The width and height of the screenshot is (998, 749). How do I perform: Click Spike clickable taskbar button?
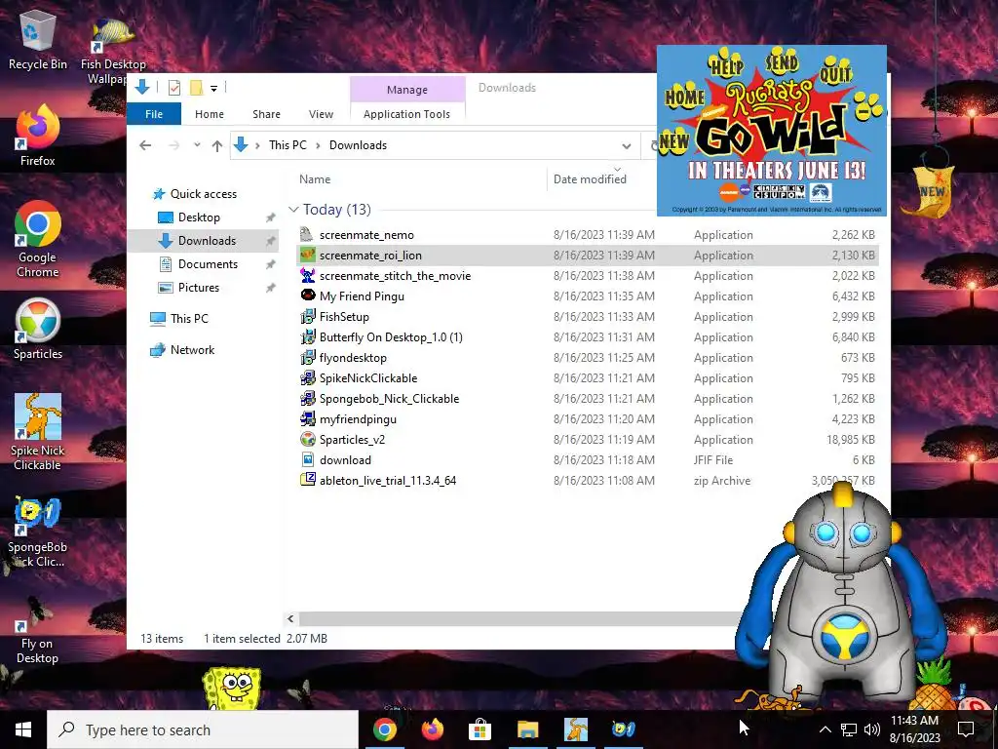575,729
